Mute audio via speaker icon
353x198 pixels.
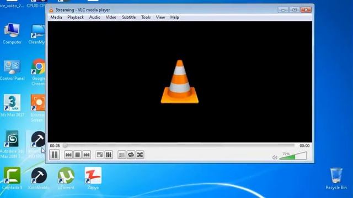(x=275, y=157)
